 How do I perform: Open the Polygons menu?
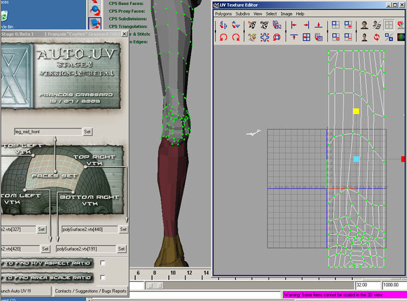coord(223,14)
